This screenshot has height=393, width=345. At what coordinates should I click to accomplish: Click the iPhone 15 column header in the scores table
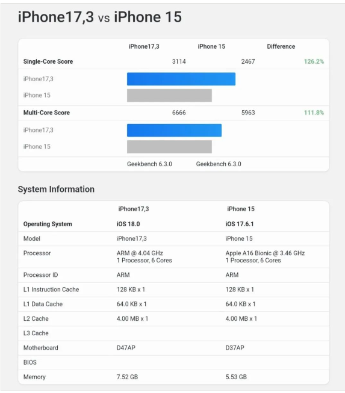pyautogui.click(x=211, y=46)
